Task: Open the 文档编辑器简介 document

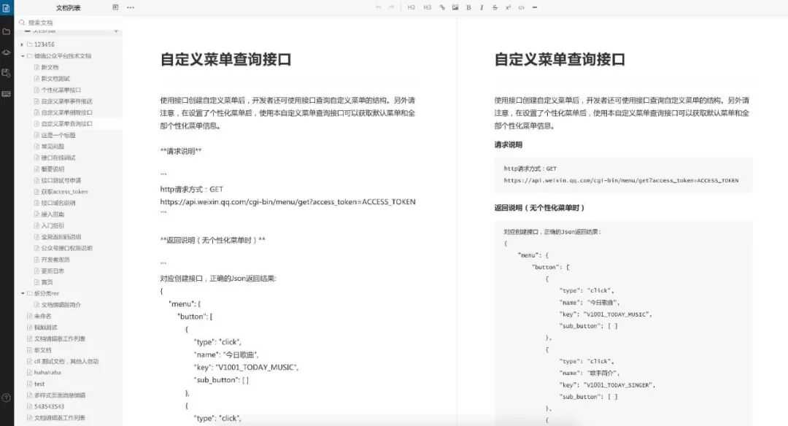Action: coord(61,305)
